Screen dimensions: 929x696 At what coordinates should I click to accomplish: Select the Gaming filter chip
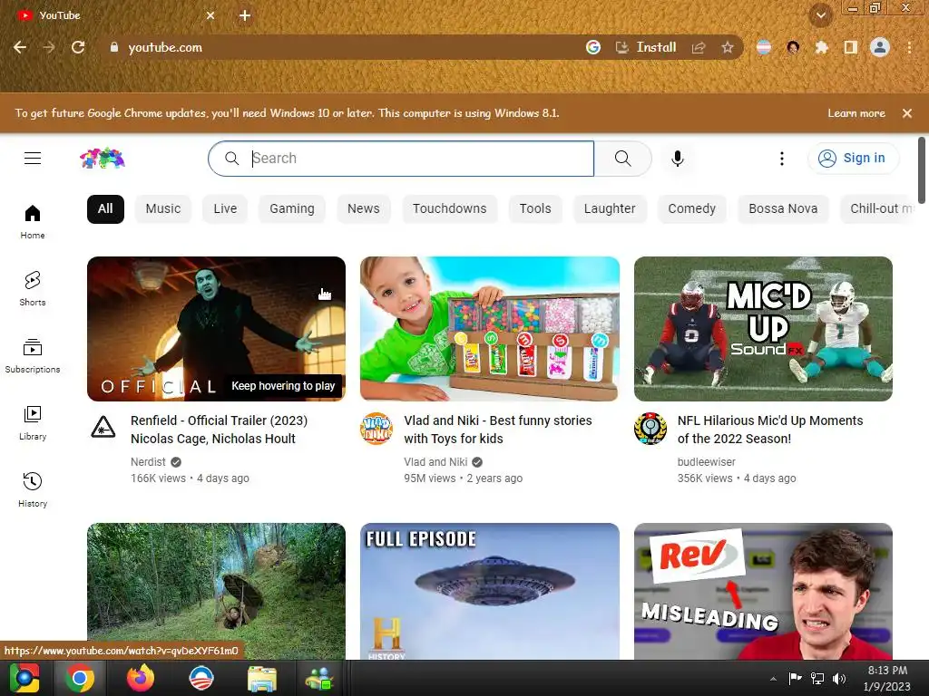292,209
